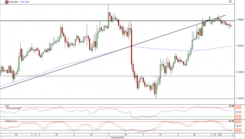Close the PKS stochastic panel

[233, 121]
